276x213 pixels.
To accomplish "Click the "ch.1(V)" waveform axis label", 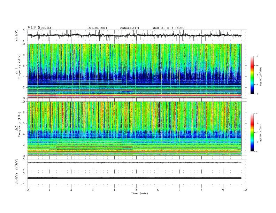I will pos(17,35).
